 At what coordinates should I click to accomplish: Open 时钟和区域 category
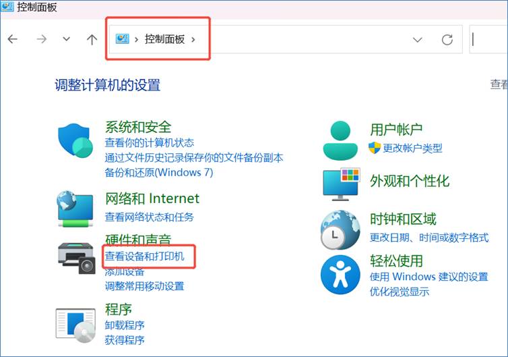click(403, 219)
